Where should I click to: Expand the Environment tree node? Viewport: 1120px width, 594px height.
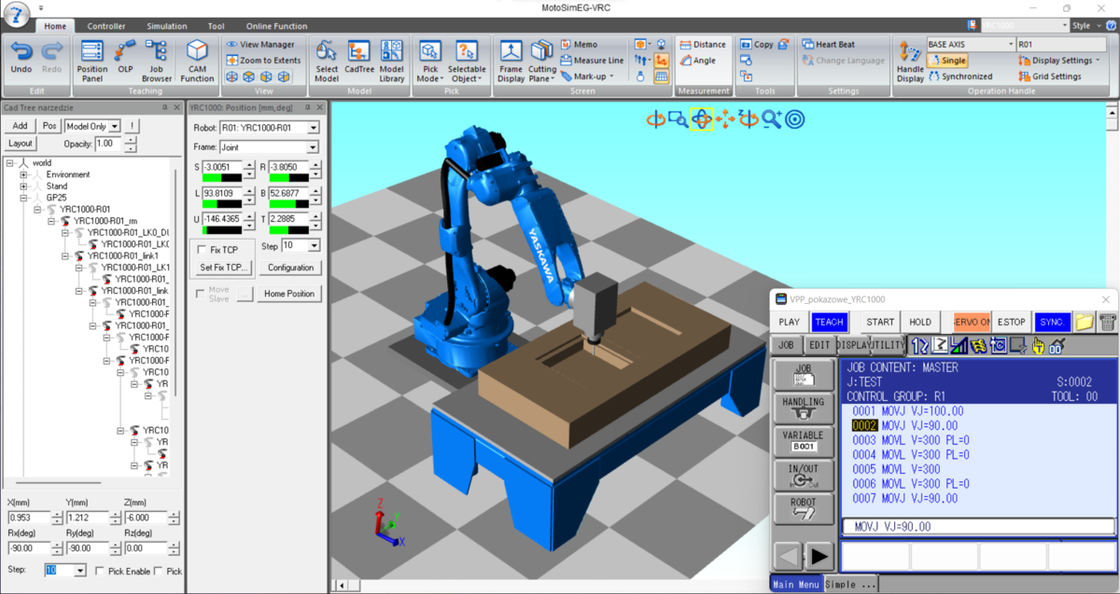coord(23,174)
